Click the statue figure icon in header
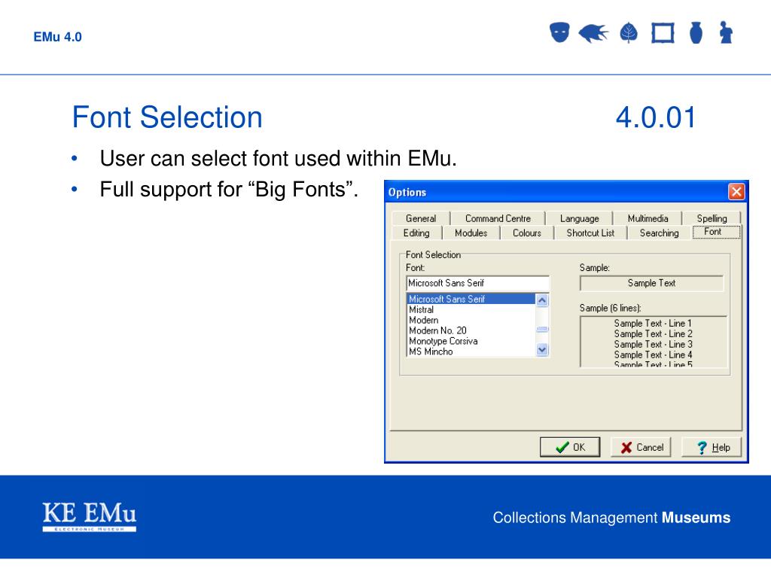The height and width of the screenshot is (578, 771). [726, 32]
